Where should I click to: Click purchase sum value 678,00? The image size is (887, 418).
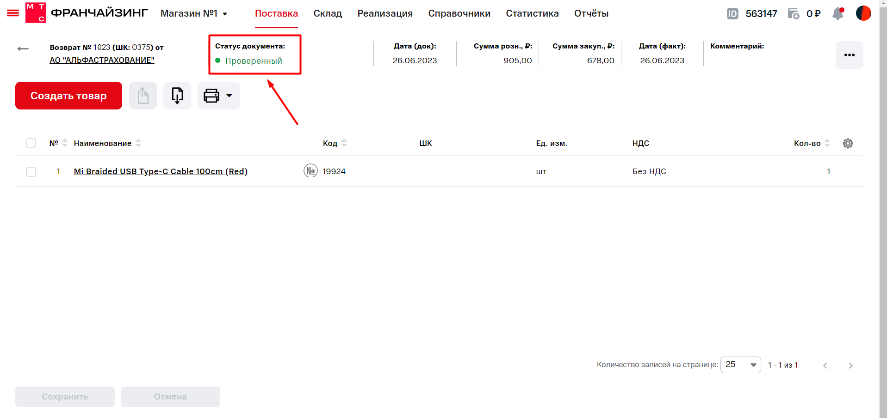pyautogui.click(x=601, y=61)
